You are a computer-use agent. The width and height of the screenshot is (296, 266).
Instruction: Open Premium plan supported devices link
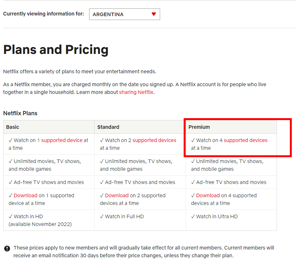245,140
